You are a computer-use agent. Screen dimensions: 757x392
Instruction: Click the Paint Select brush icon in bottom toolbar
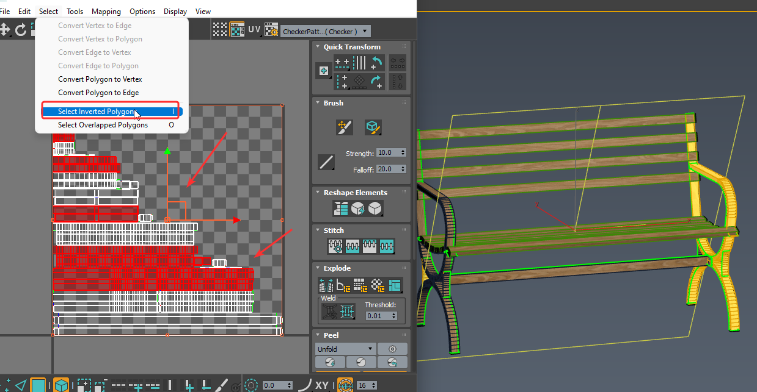(x=222, y=385)
